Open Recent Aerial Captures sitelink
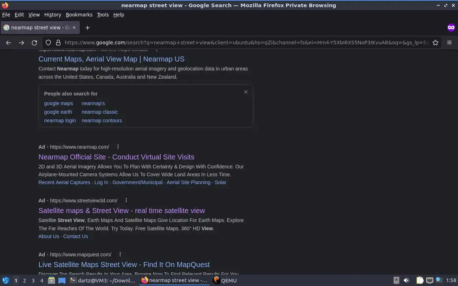The height and width of the screenshot is (286, 458). tap(64, 182)
